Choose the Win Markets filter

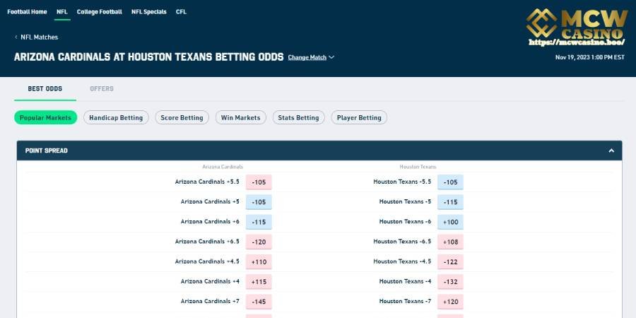240,117
